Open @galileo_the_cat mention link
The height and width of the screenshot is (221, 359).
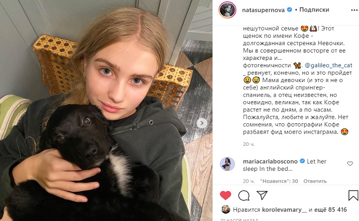329,65
